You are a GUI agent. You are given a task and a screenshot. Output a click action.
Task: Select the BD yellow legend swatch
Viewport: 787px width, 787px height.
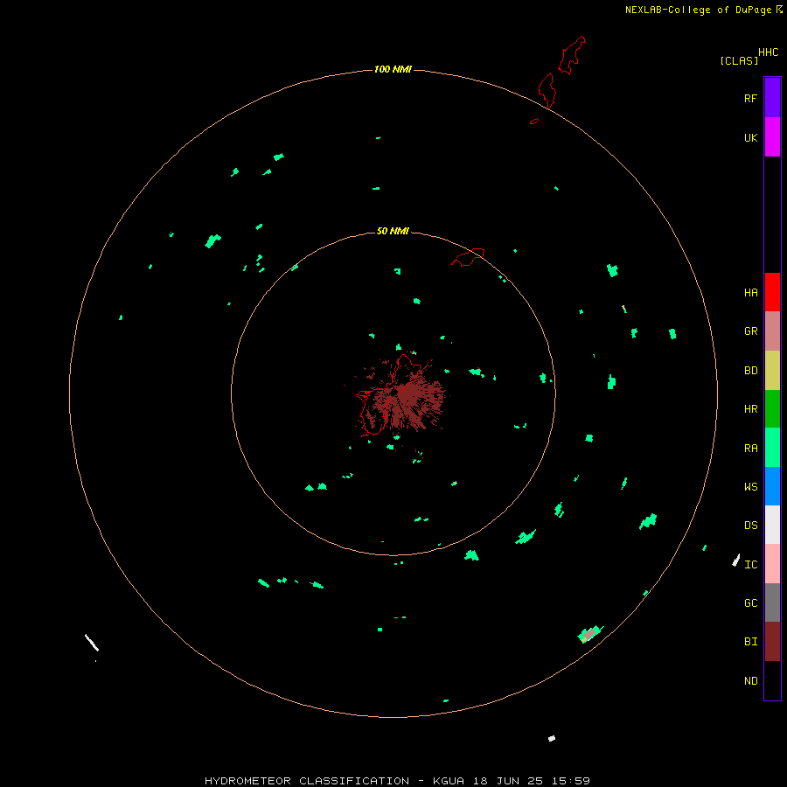pos(772,371)
